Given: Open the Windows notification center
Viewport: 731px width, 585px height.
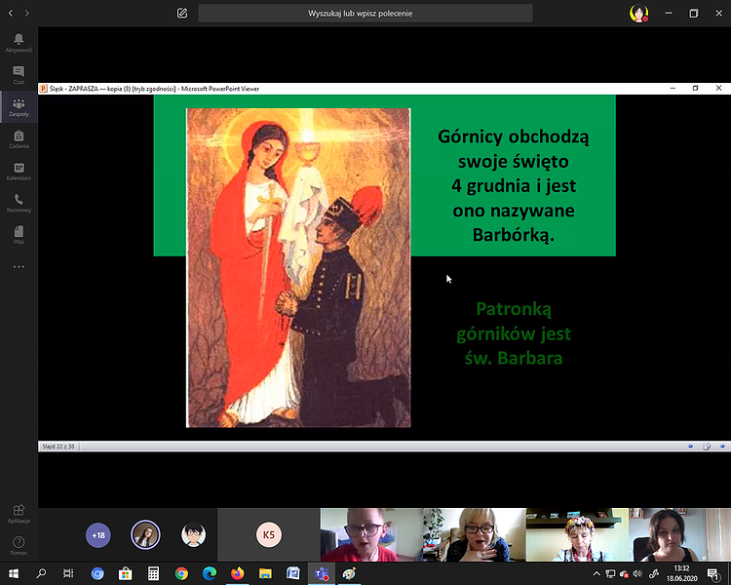Looking at the screenshot, I should coord(712,574).
